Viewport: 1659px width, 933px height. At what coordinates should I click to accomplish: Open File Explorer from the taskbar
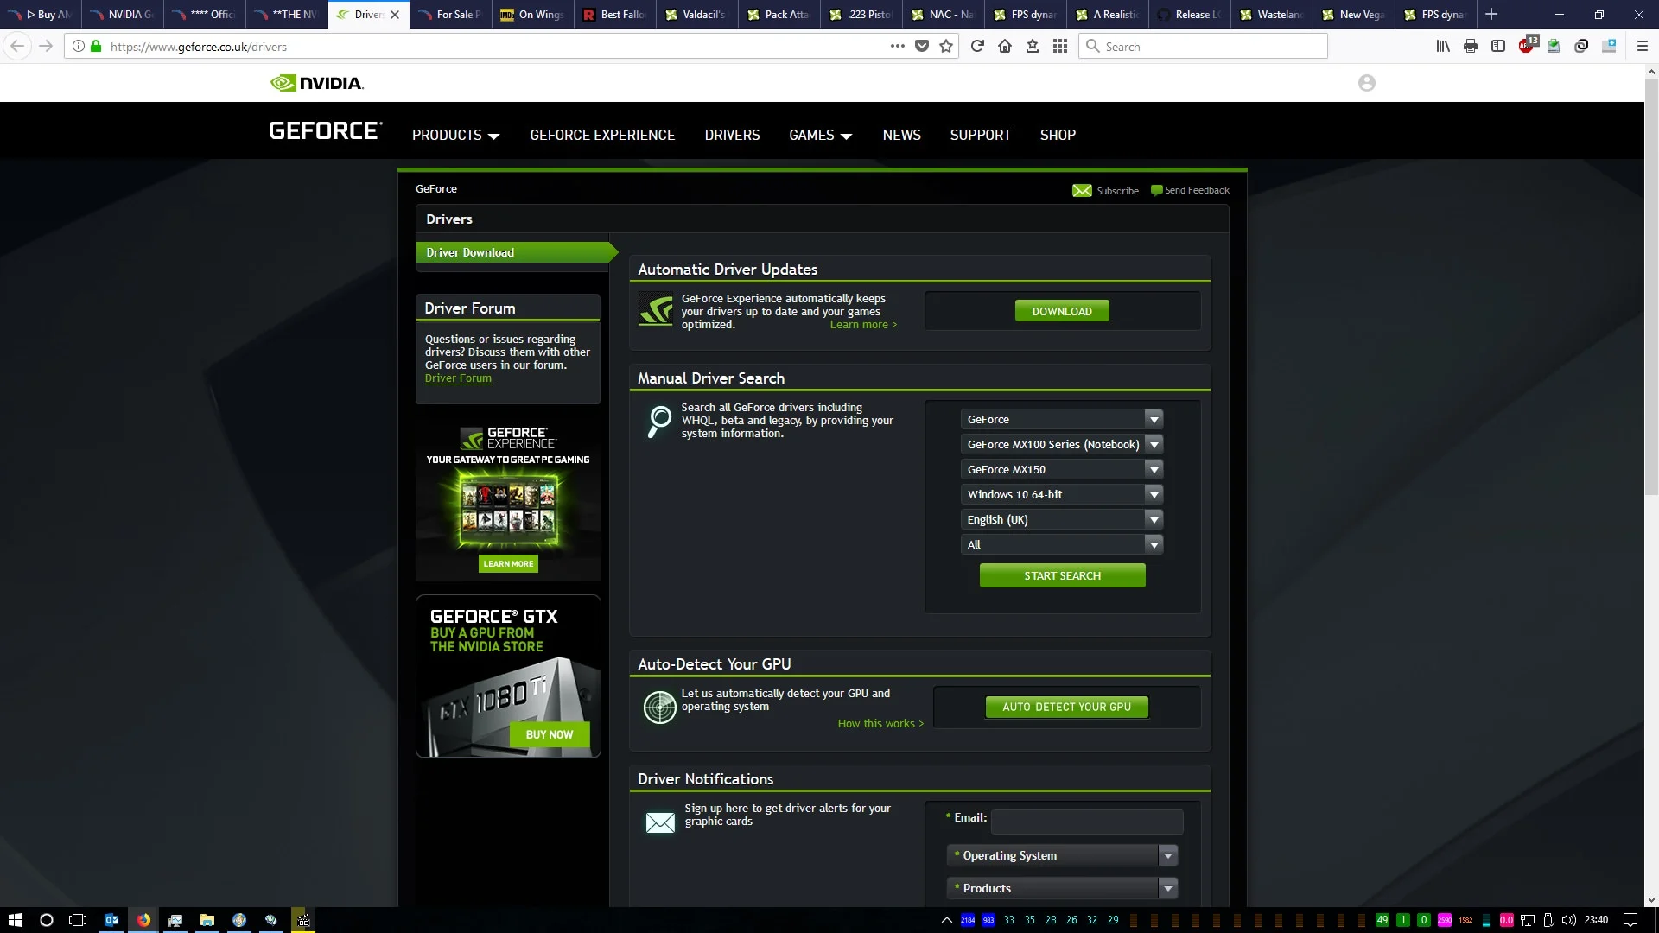(207, 920)
